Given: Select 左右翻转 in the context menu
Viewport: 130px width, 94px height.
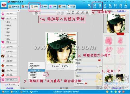Looking at the screenshot, I should 33,75.
